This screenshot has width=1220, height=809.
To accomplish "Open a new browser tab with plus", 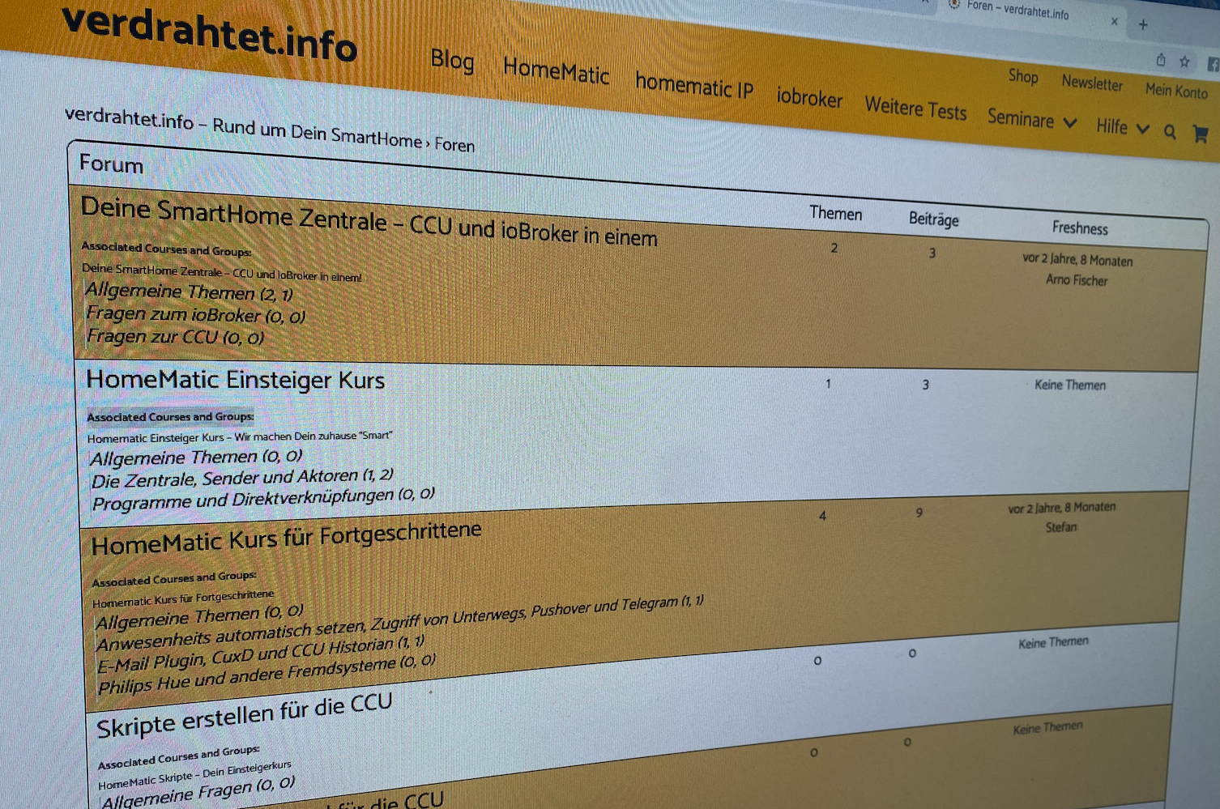I will pyautogui.click(x=1143, y=25).
